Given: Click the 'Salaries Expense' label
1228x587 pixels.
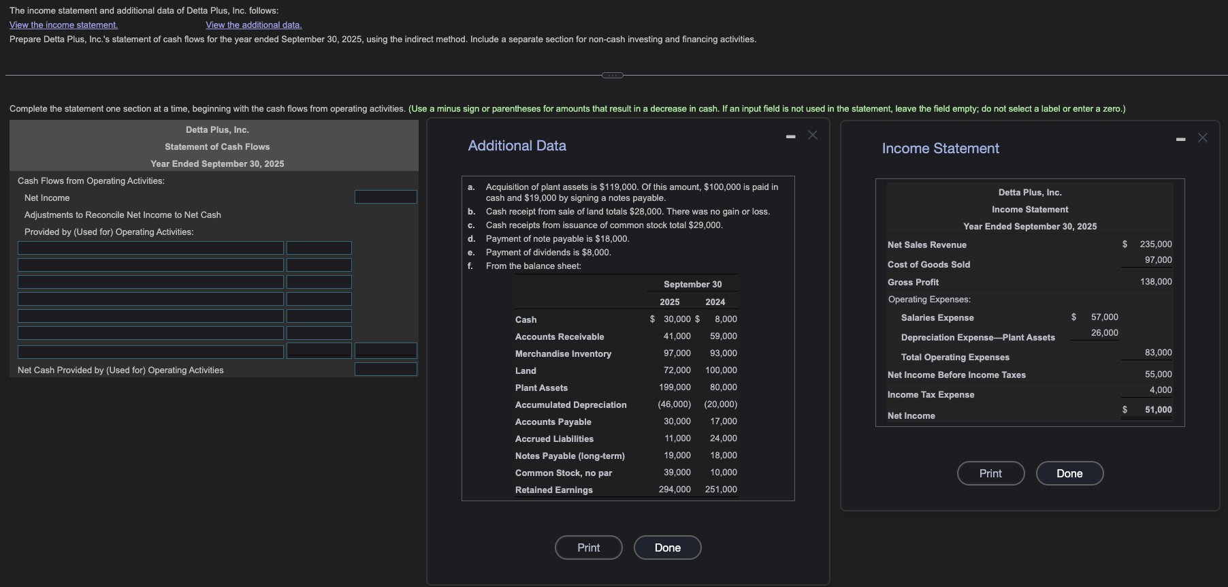Looking at the screenshot, I should click(x=937, y=317).
